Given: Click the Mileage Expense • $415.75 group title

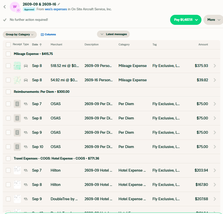Looking at the screenshot, I should [x=33, y=54].
